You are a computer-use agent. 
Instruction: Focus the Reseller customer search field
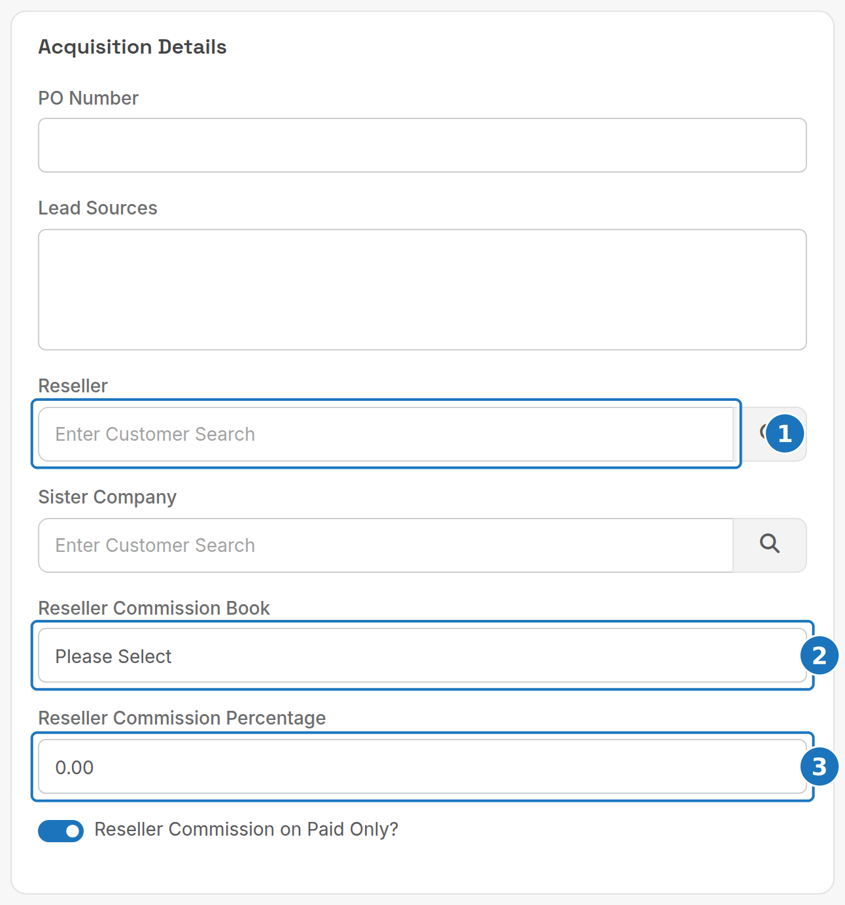(x=386, y=434)
